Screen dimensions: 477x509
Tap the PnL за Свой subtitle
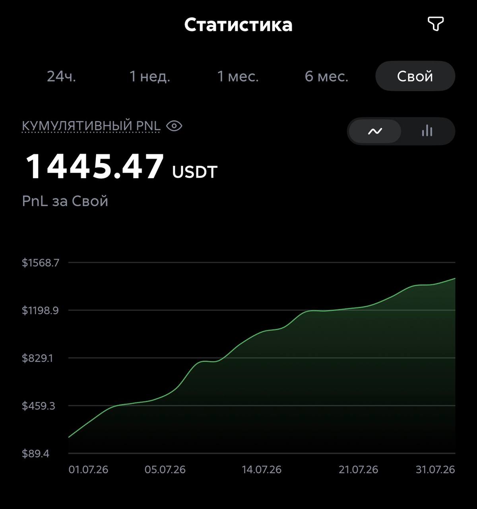click(x=65, y=201)
